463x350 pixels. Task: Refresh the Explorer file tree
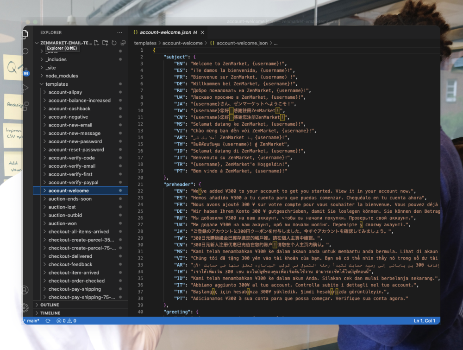114,43
